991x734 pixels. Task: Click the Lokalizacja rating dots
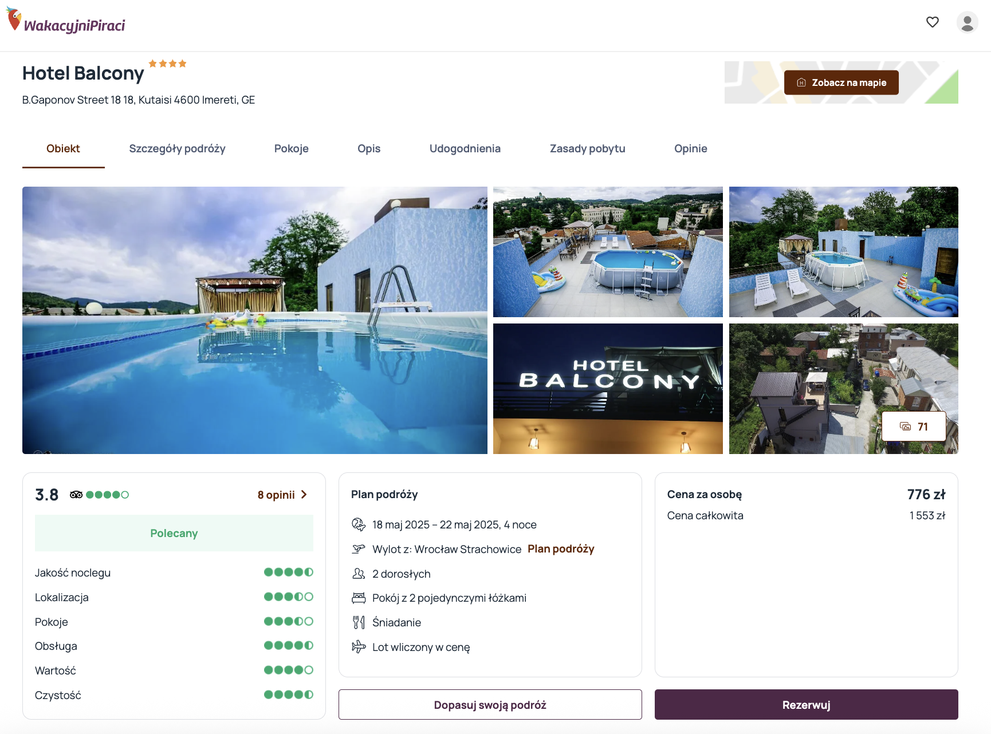pos(289,597)
